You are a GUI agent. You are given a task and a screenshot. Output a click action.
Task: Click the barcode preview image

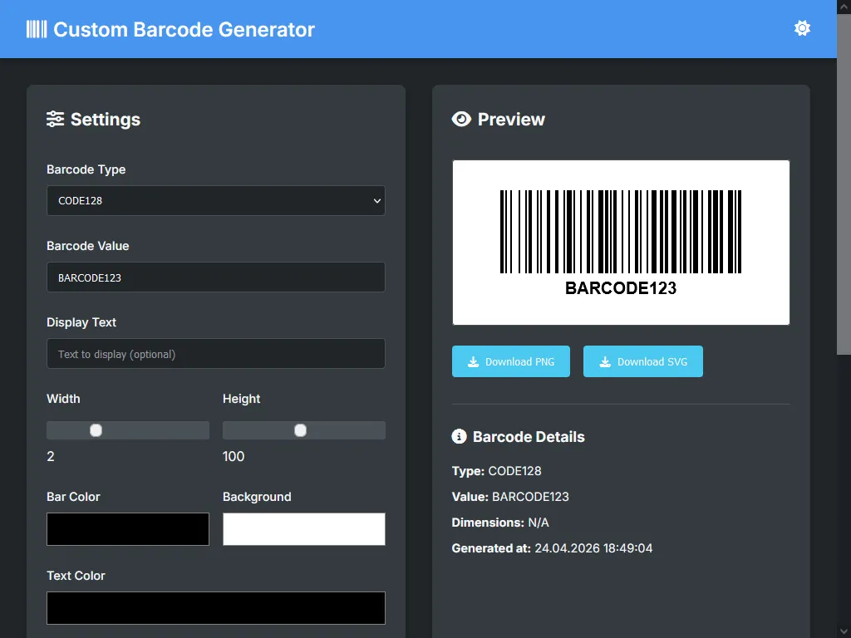click(621, 243)
